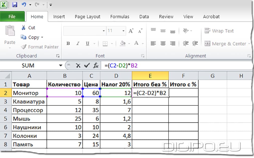Open the Copy options dropdown arrow

(x=42, y=37)
